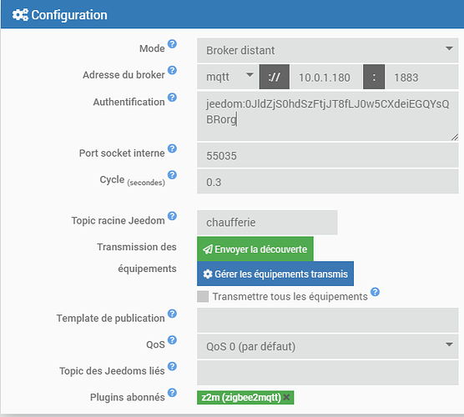Click the Template de publication help icon
Viewport: 464px width, 417px height.
[172, 314]
